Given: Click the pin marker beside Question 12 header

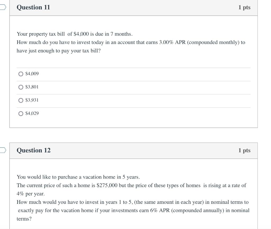Looking at the screenshot, I should pos(2,151).
